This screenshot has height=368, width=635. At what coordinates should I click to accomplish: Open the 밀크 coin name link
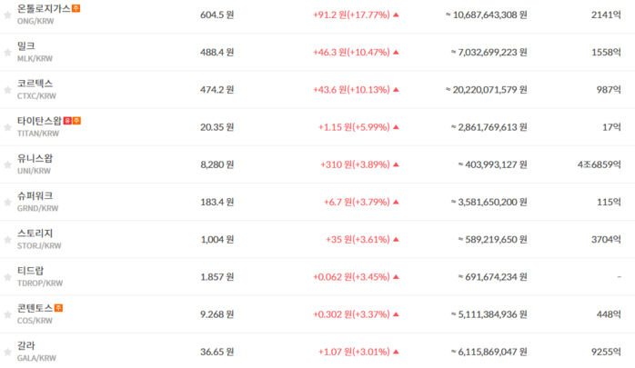point(25,46)
